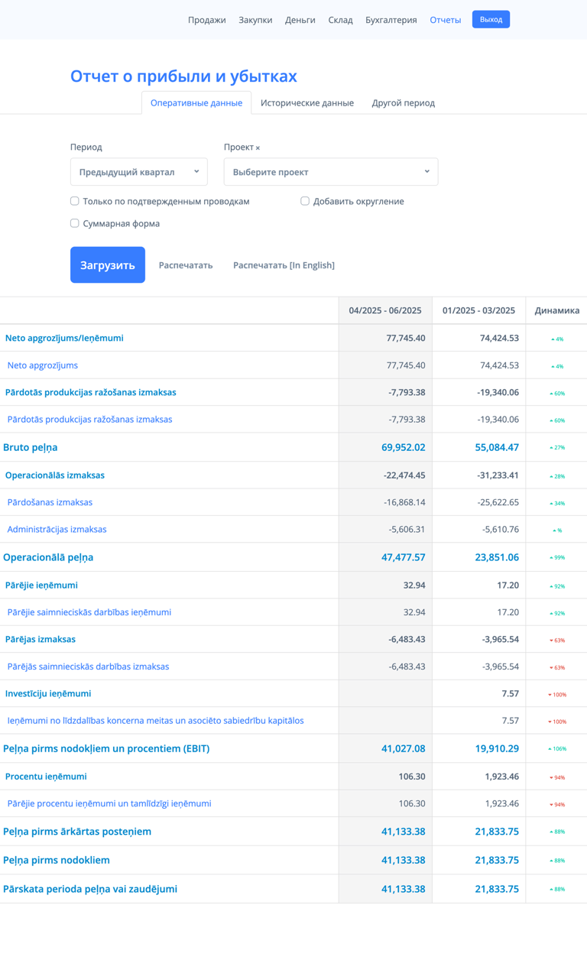Clear the Проект filter with the × icon
Image resolution: width=587 pixels, height=970 pixels.
pos(258,148)
